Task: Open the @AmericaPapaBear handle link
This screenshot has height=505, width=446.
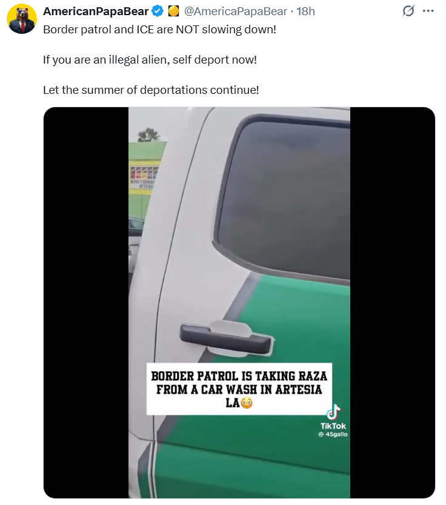Action: pos(235,12)
